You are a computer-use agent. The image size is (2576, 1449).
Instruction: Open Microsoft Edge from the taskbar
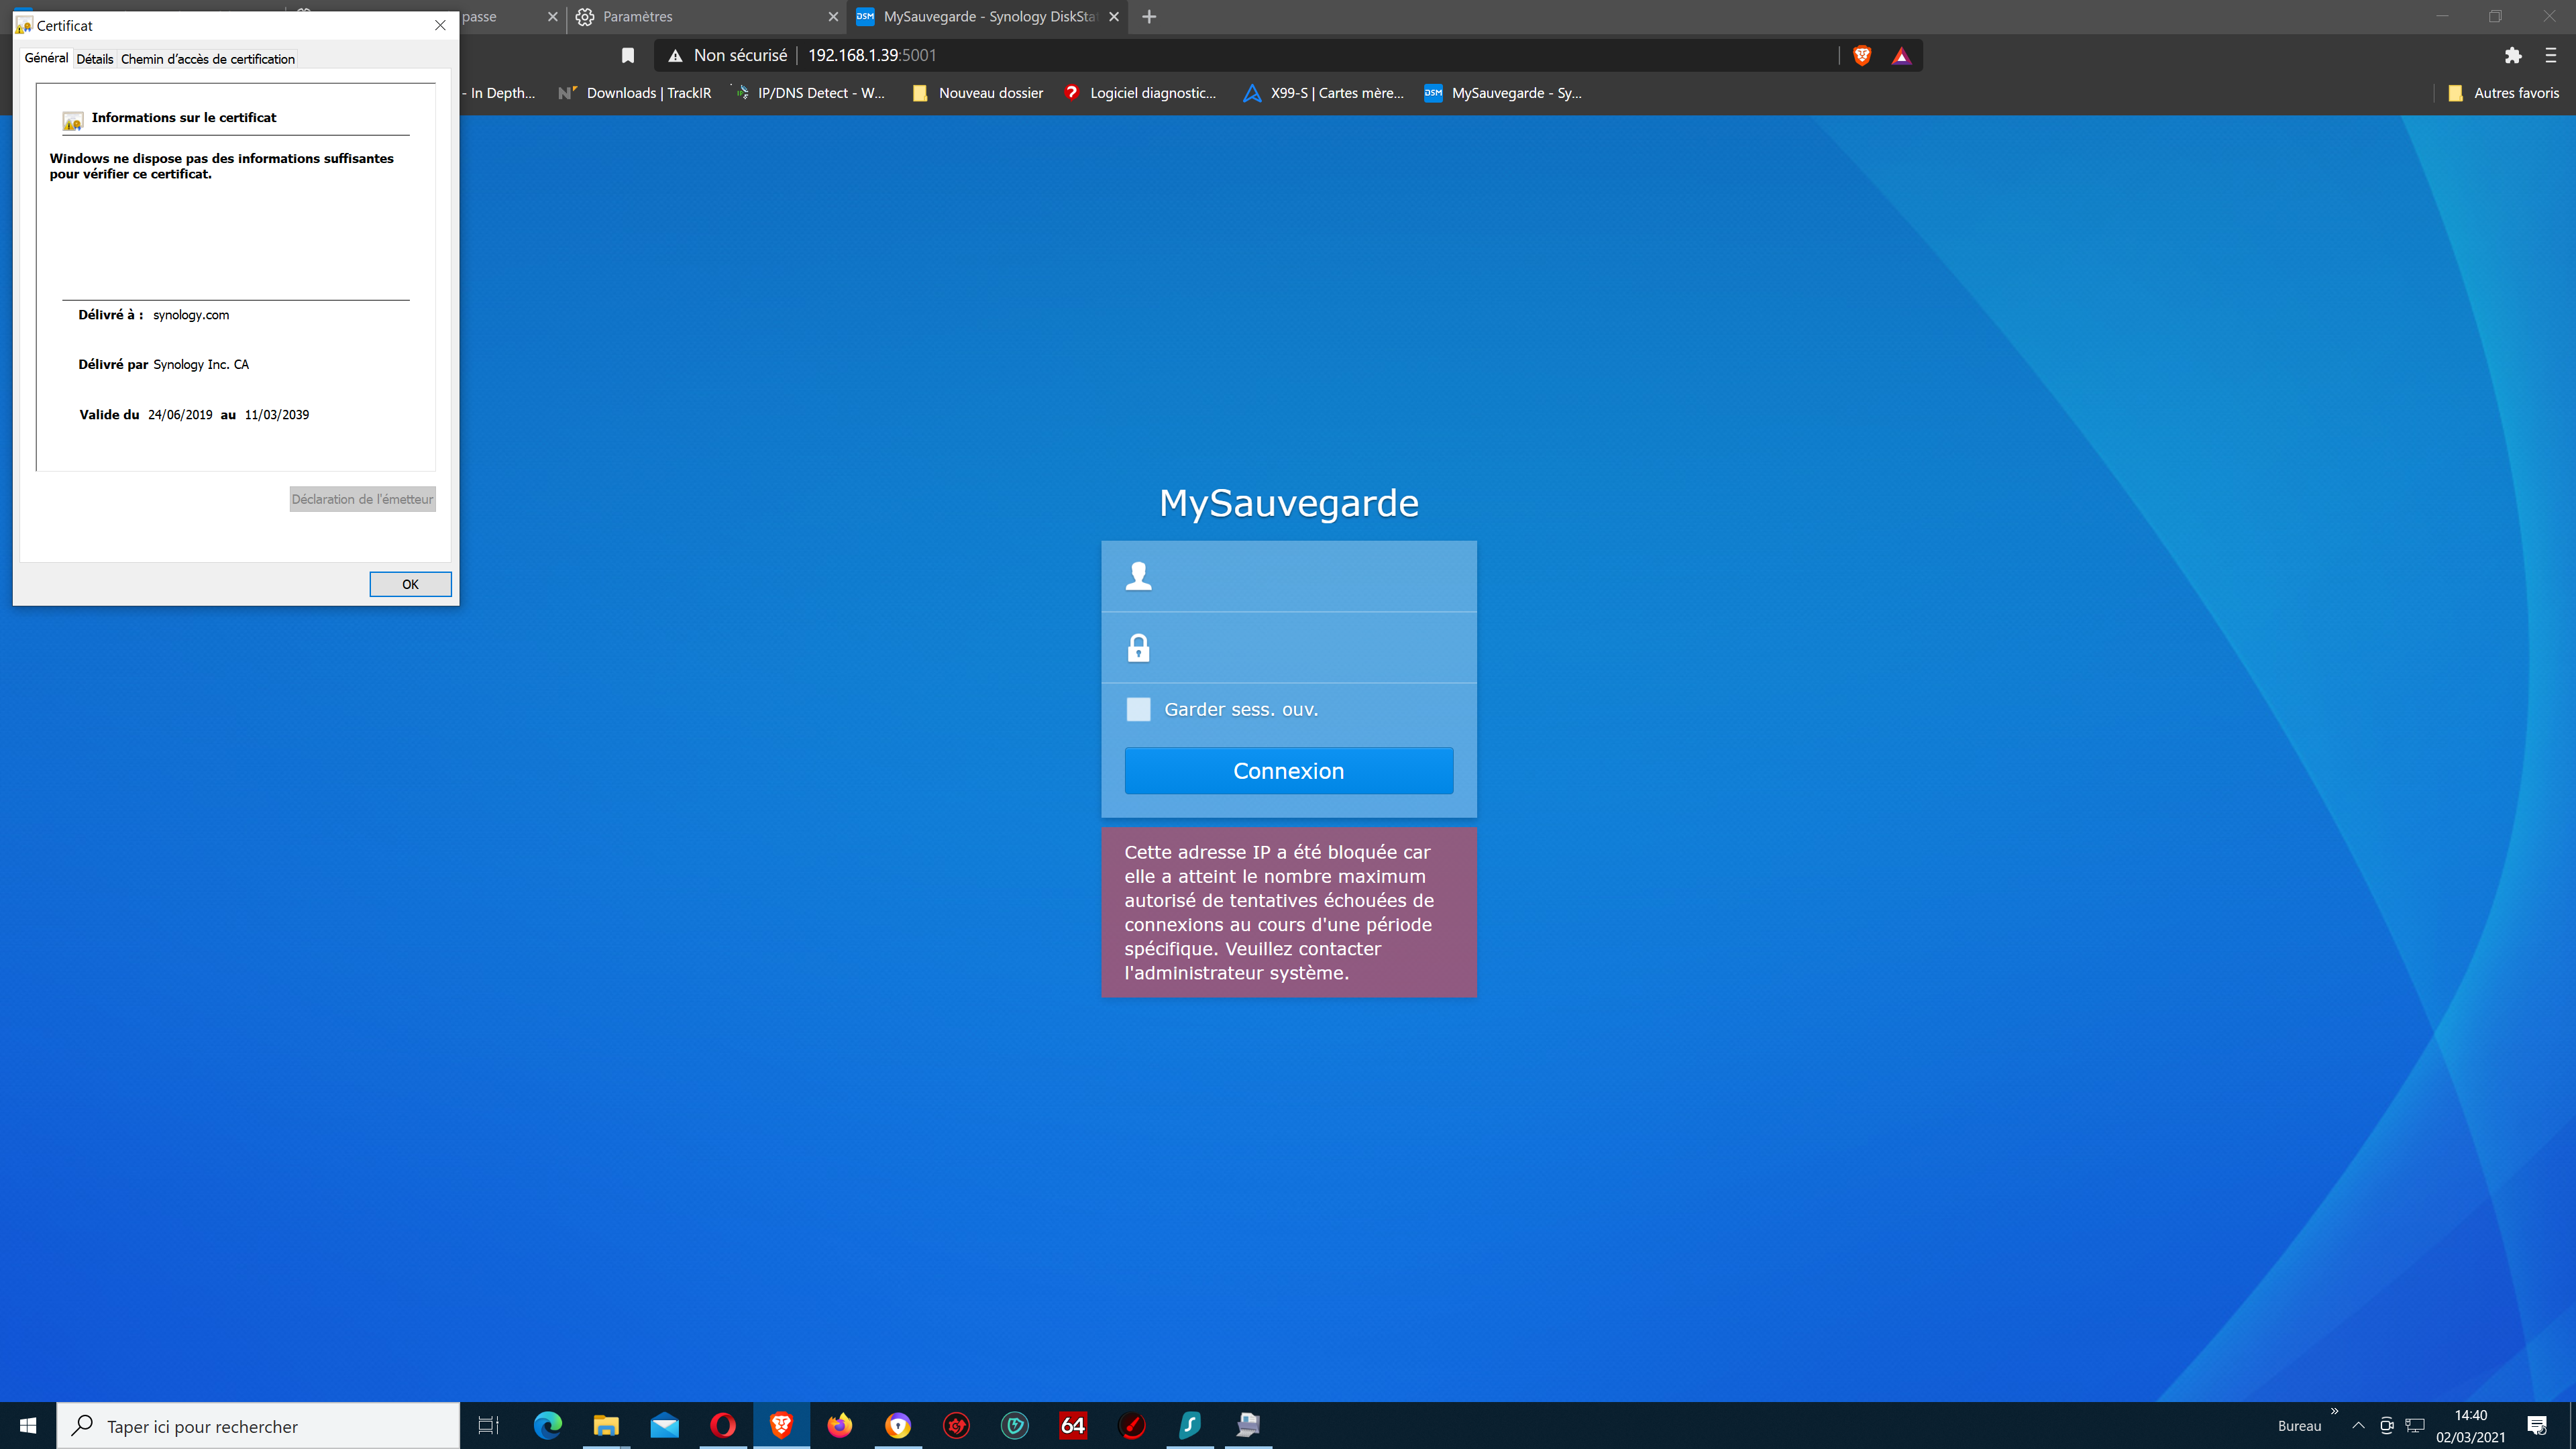547,1425
